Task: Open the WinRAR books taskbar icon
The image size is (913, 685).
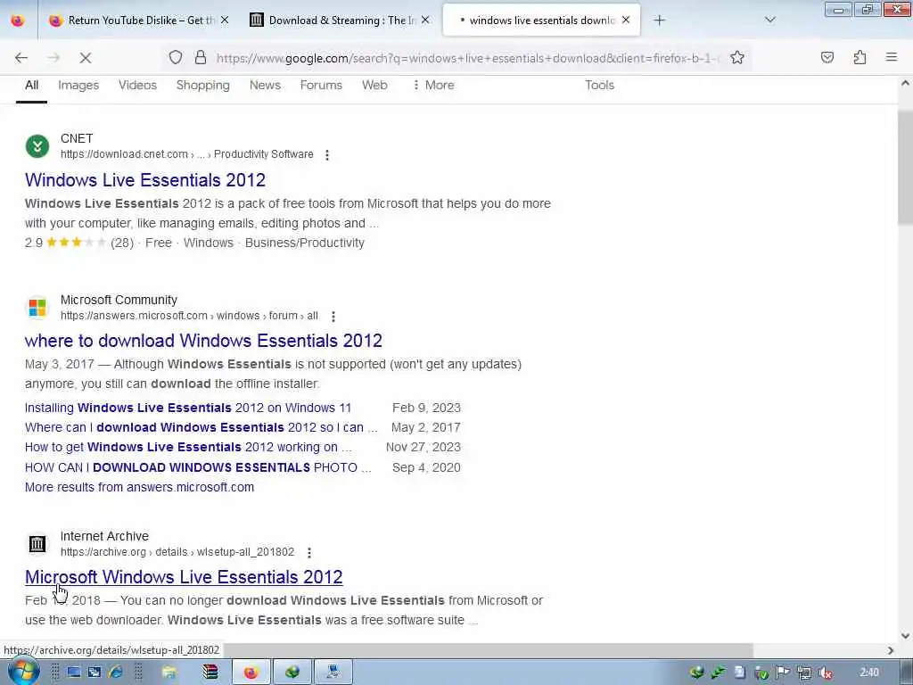Action: 210,673
